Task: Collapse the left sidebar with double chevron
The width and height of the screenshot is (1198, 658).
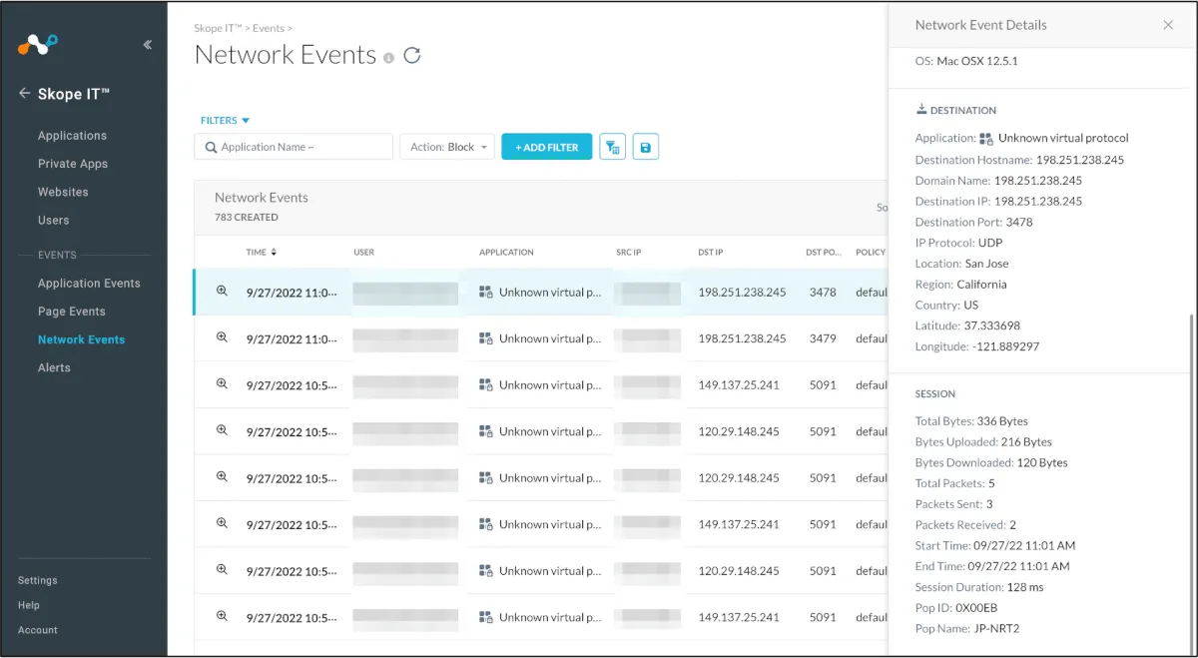Action: (x=148, y=45)
